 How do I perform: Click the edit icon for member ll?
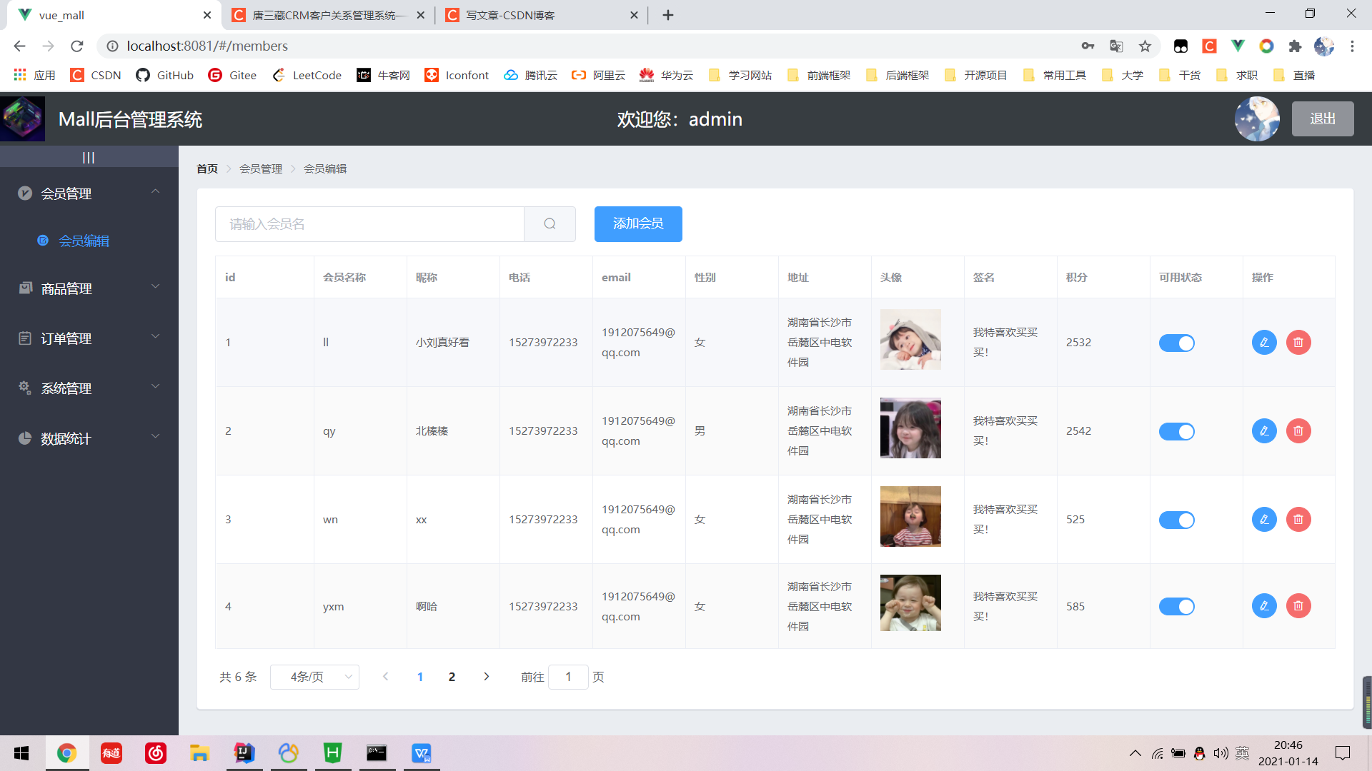coord(1263,343)
